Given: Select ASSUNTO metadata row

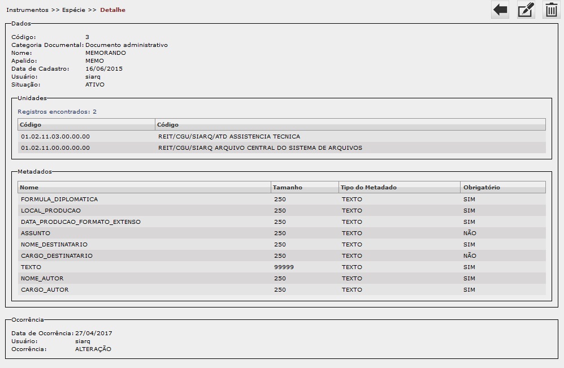Looking at the screenshot, I should (281, 233).
